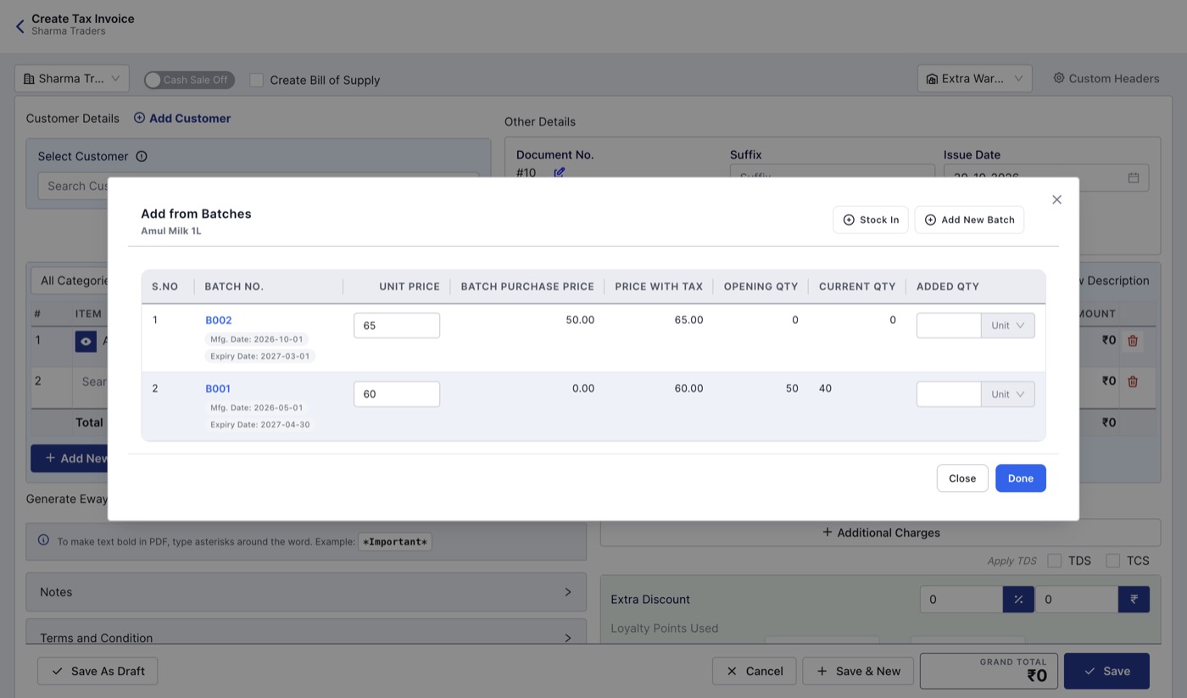Open the Sharma Traders company dropdown

(72, 79)
